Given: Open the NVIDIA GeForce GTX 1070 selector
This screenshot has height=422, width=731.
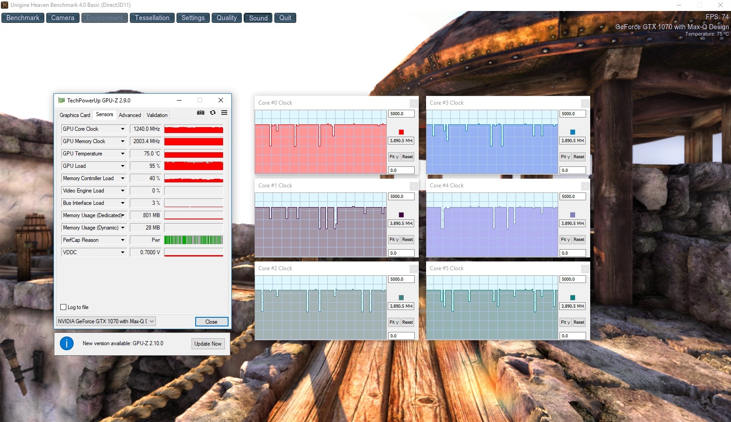Looking at the screenshot, I should (106, 321).
